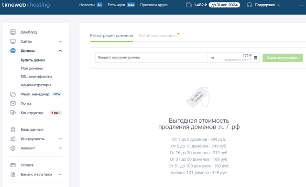Go to Дашборд in sidebar
Viewport: 306px width, 187px height.
click(29, 32)
